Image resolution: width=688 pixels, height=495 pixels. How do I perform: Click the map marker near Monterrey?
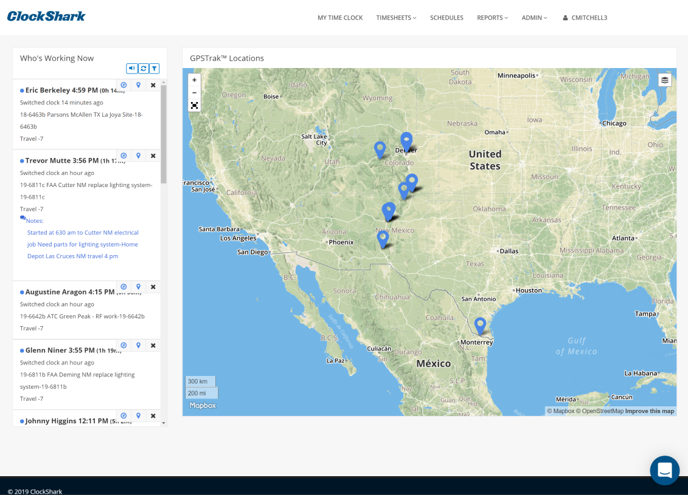point(481,324)
